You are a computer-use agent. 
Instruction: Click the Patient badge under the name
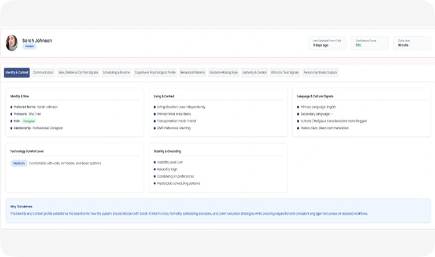pyautogui.click(x=30, y=46)
